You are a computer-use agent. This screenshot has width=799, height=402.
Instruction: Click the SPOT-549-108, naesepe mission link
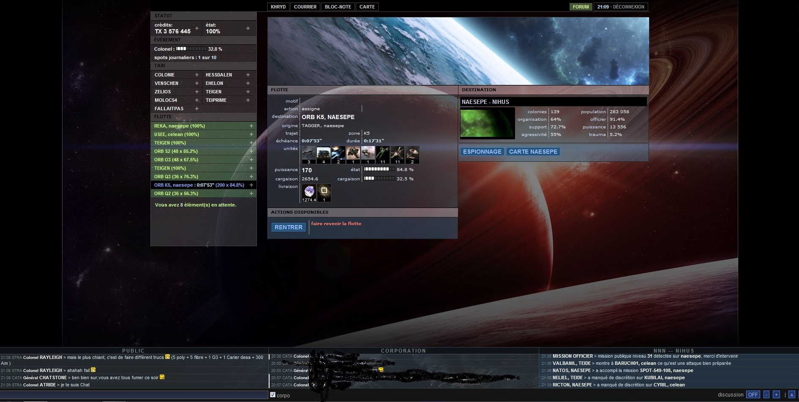pos(666,370)
